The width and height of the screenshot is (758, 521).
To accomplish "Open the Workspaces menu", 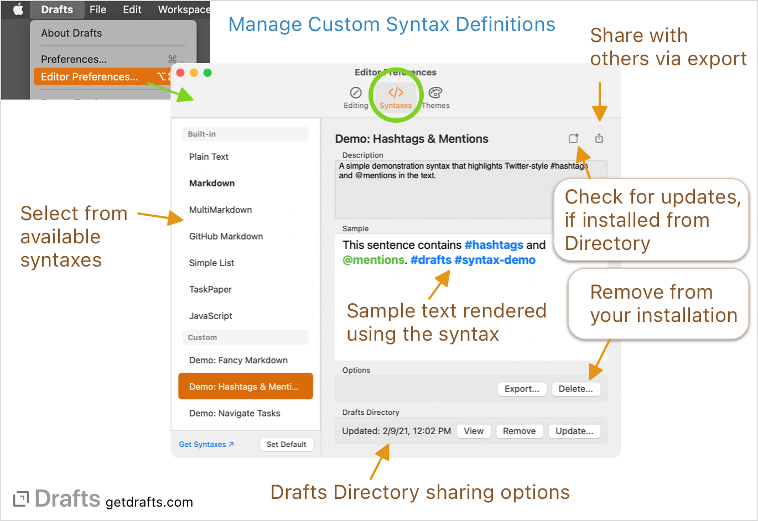I will tap(183, 9).
